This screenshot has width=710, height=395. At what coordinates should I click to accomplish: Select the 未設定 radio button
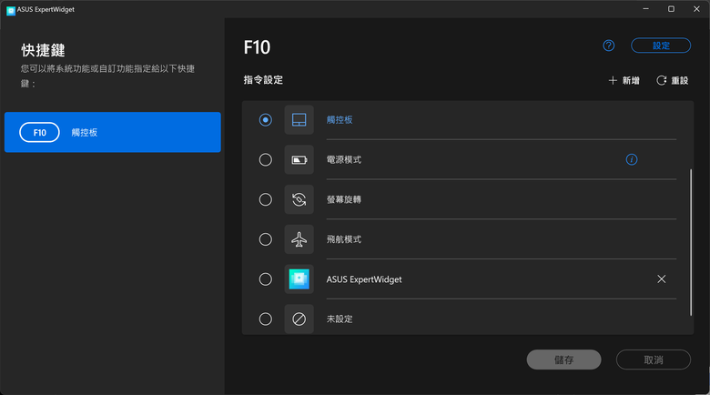tap(266, 319)
